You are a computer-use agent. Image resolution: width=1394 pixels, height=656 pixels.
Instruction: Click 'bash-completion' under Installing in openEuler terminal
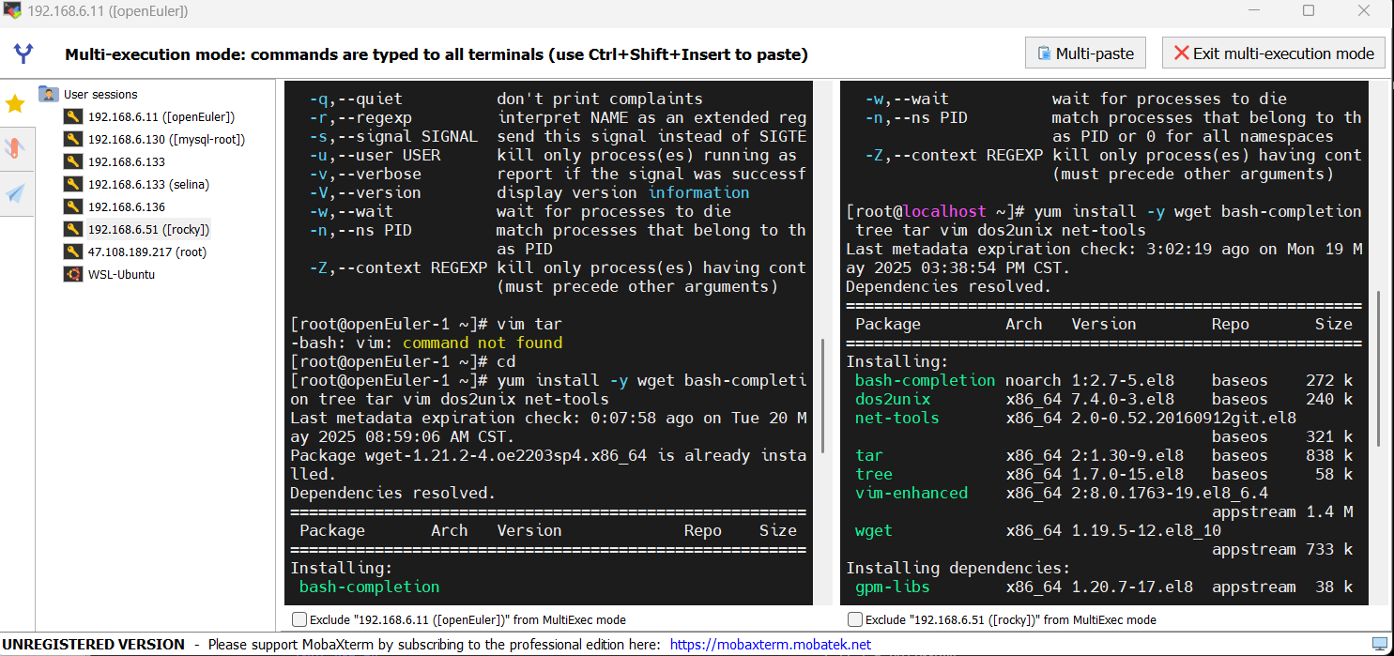369,587
